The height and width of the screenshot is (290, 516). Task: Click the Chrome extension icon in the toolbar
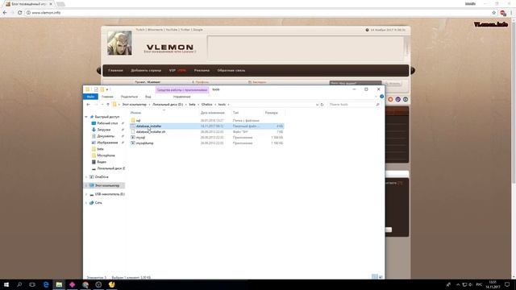click(503, 13)
